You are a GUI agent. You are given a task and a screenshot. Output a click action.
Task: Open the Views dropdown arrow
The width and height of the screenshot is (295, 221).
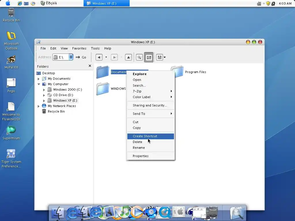164,57
